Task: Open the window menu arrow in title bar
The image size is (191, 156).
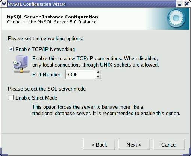Action: point(3,4)
